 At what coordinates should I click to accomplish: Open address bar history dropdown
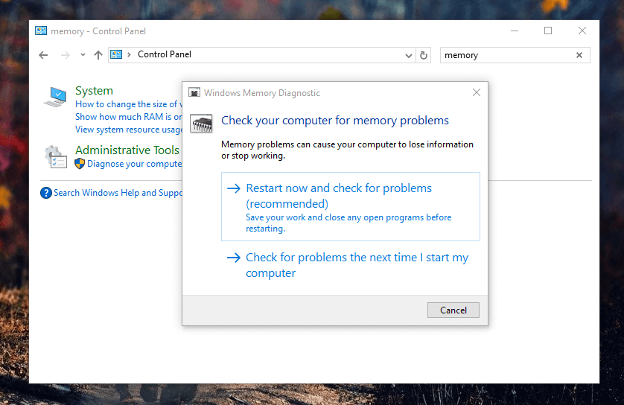(x=408, y=55)
